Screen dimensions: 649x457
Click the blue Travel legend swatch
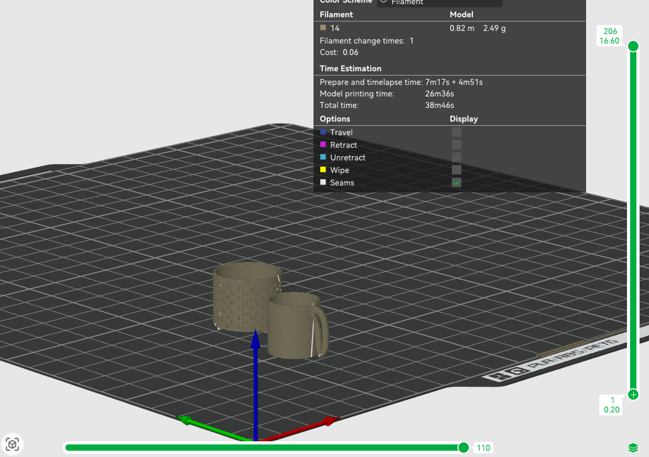(x=323, y=132)
